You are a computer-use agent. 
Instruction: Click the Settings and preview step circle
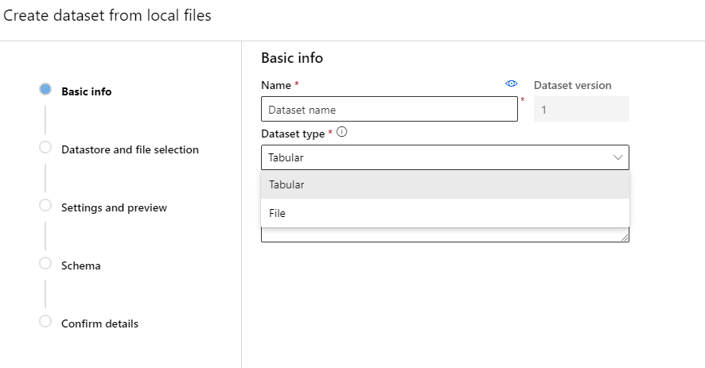45,205
